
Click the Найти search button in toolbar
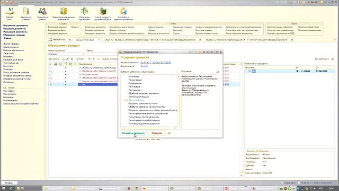point(81,59)
